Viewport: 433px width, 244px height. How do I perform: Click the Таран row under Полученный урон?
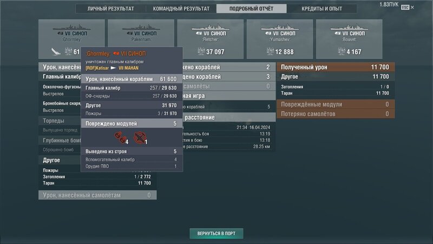point(335,93)
